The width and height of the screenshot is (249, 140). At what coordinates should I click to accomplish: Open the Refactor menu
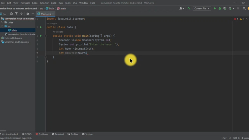(44, 3)
